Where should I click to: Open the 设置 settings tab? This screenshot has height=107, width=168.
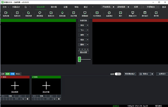[x=66, y=7]
